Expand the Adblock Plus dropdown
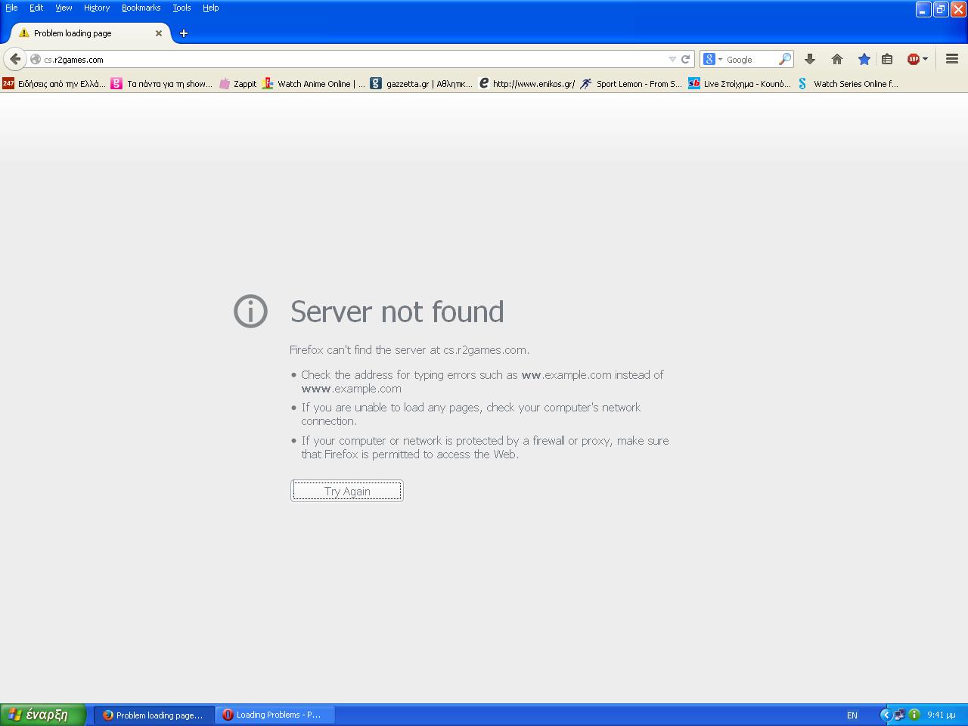Screen dimensions: 968x726 (x=925, y=59)
